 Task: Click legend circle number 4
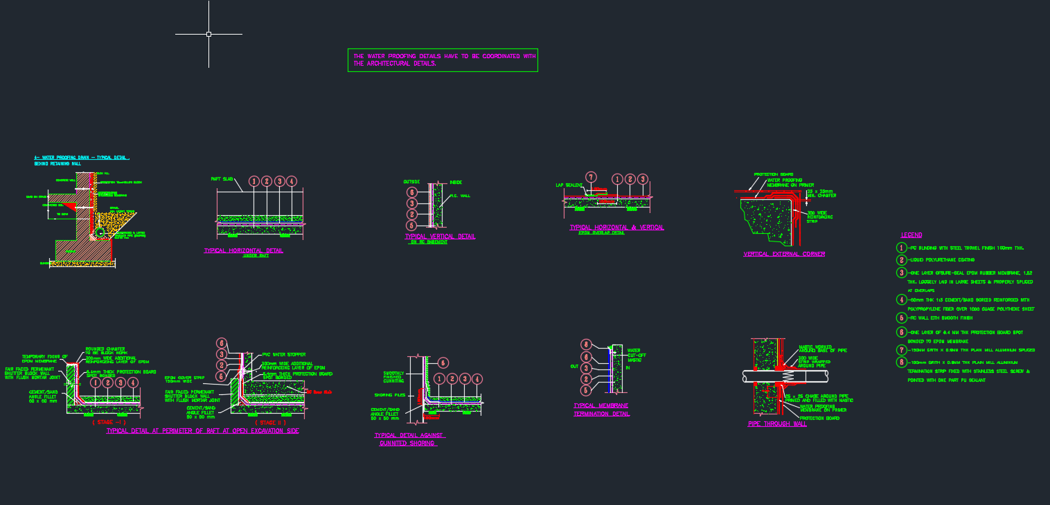point(901,300)
